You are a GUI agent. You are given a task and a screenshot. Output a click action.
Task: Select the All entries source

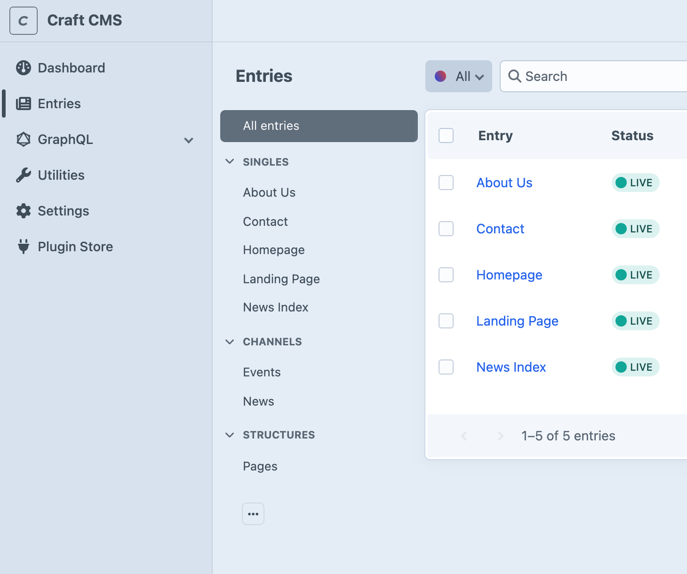(x=319, y=126)
